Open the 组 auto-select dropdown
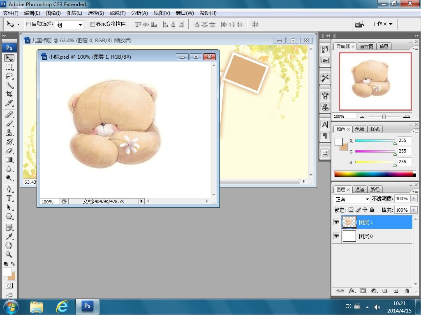 (x=69, y=25)
